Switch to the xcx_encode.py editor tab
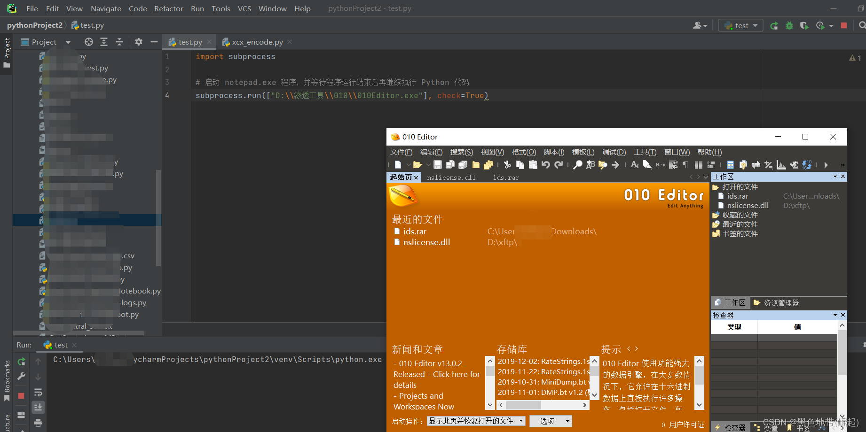The height and width of the screenshot is (432, 866). pos(257,42)
